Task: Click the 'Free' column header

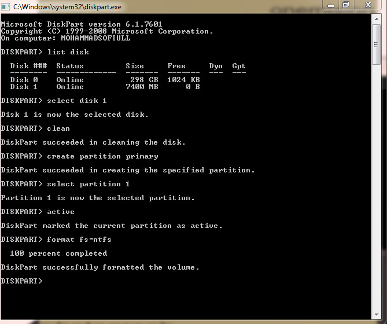Action: [x=176, y=66]
